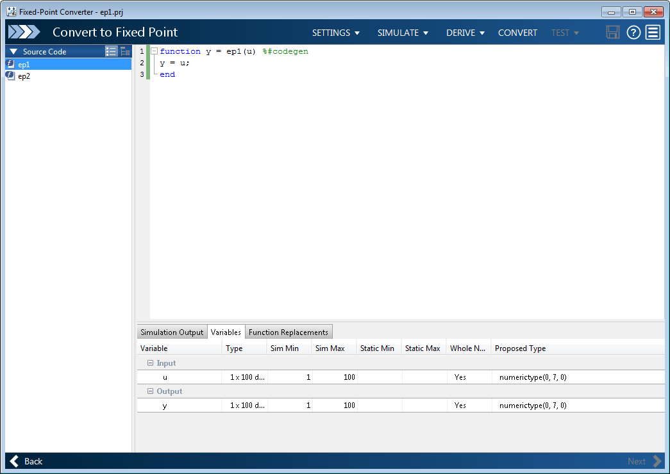
Task: Select the ep2 function file
Action: (24, 76)
